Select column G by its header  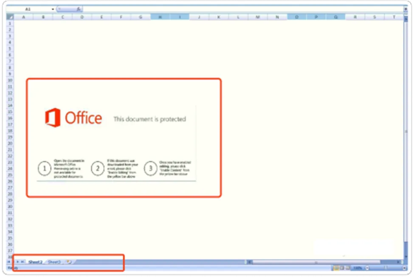(x=141, y=17)
